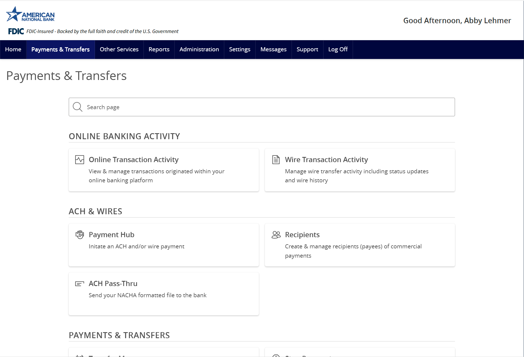Open the Reports menu
Viewport: 524px width, 357px height.
159,49
